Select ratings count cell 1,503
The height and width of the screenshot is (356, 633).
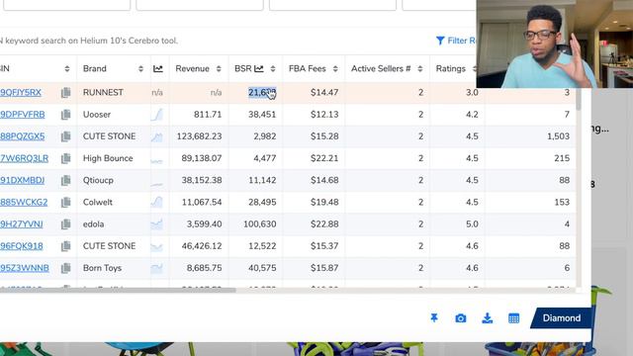coord(558,136)
